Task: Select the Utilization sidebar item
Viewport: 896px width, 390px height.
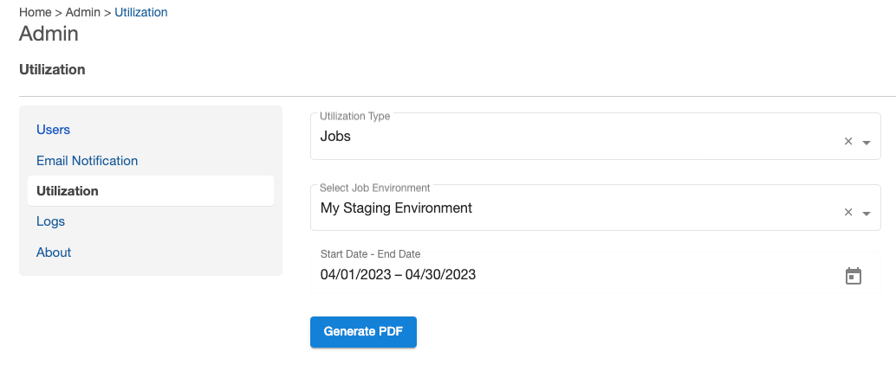Action: click(68, 191)
